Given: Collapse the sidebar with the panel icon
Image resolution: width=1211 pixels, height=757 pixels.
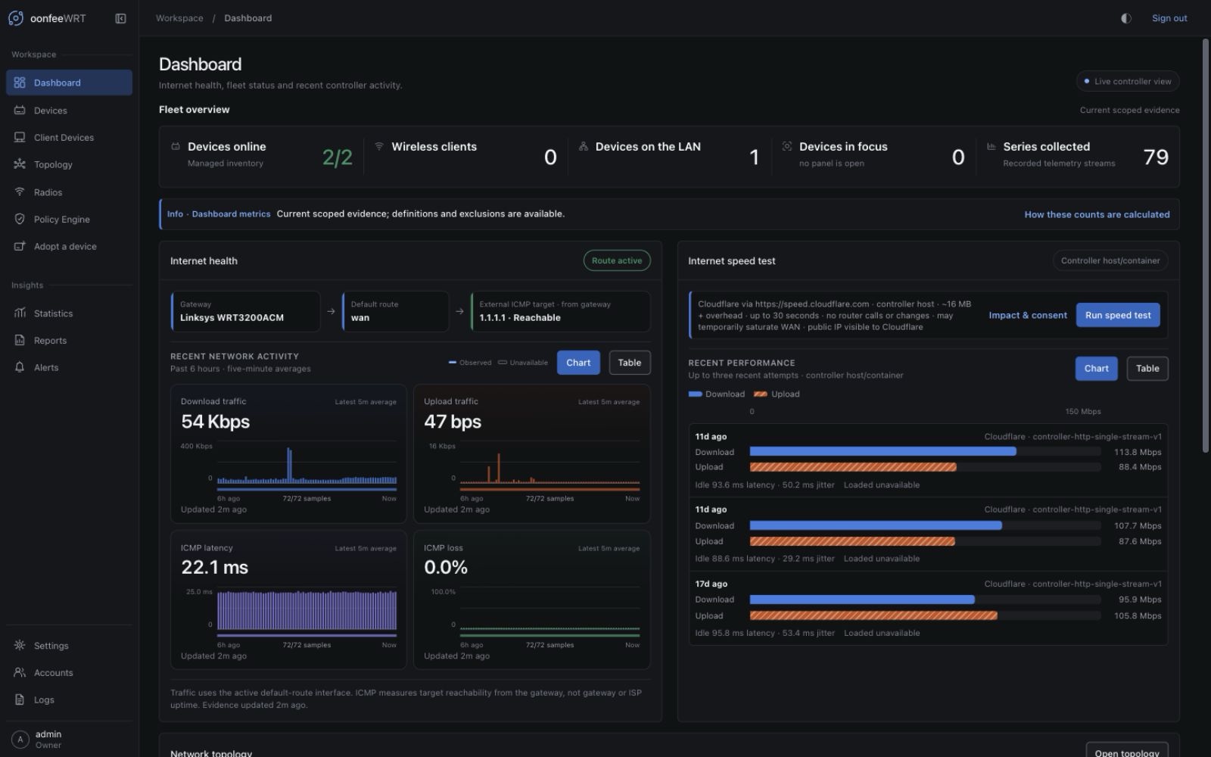Looking at the screenshot, I should point(120,18).
